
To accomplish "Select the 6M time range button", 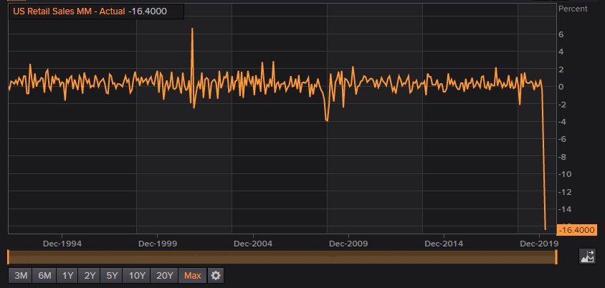I will click(x=44, y=276).
